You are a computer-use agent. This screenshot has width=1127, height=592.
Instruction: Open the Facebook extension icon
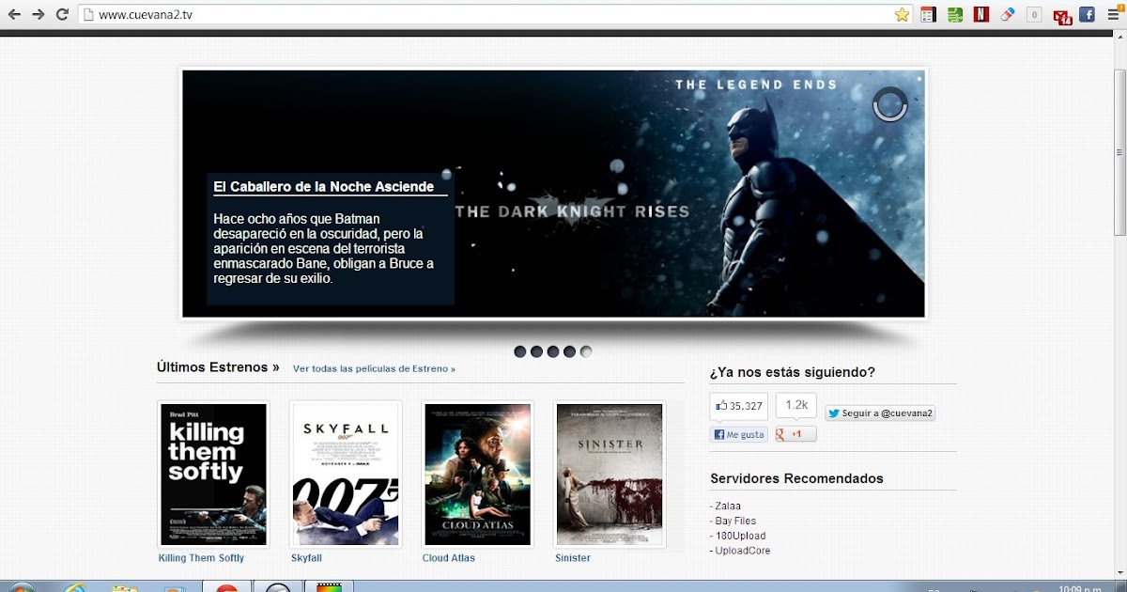[x=1088, y=15]
